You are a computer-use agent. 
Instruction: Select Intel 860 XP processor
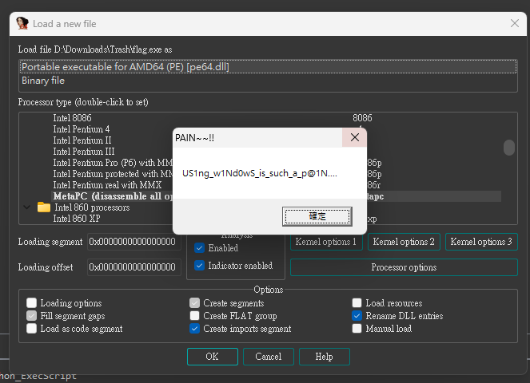pos(77,219)
